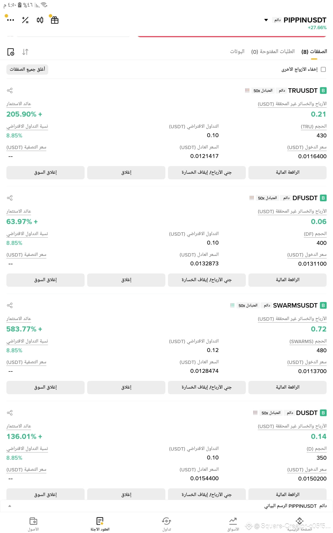Tap DUSDT margin ratio bars indicator
Image resolution: width=333 pixels, height=533 pixels.
(x=255, y=413)
